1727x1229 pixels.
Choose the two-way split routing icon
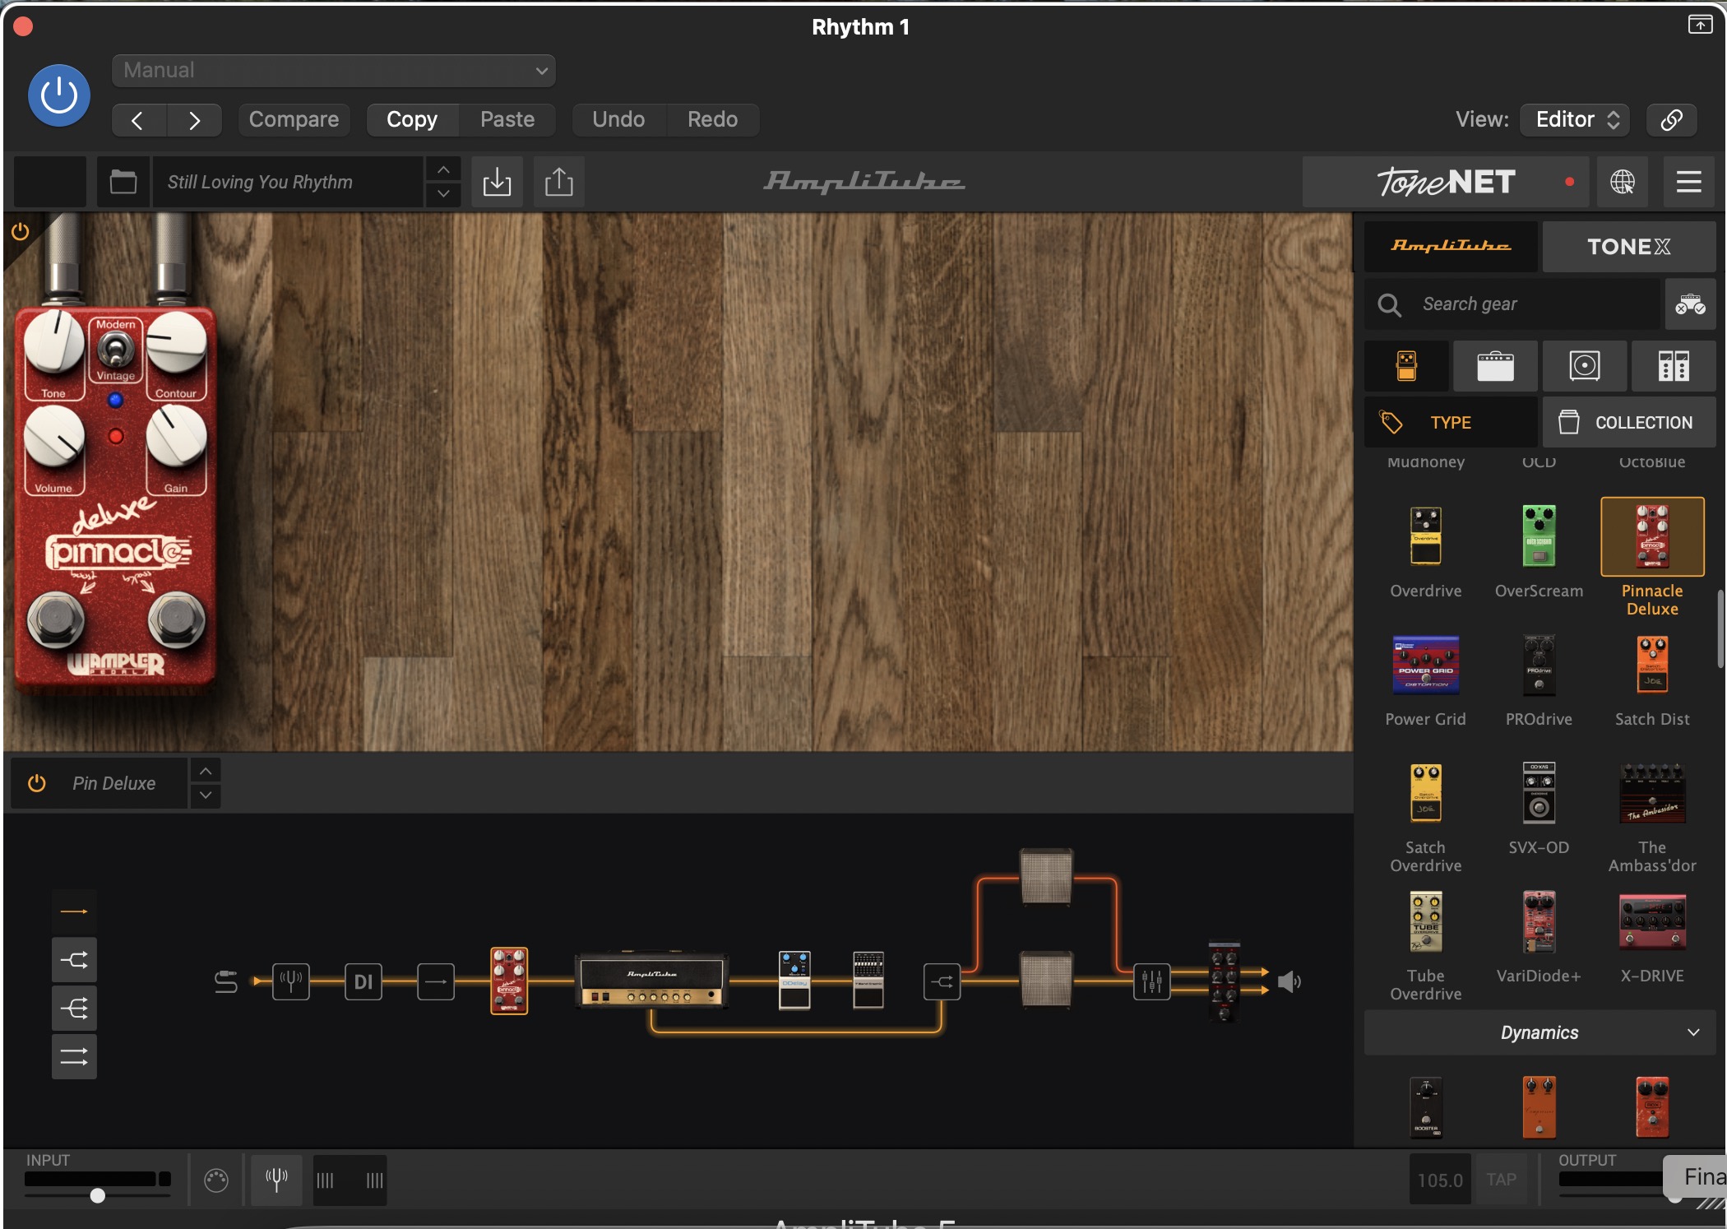click(74, 960)
